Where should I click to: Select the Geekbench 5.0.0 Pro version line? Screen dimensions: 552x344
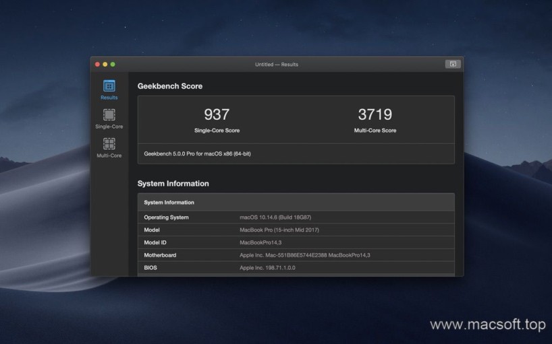[x=197, y=153]
